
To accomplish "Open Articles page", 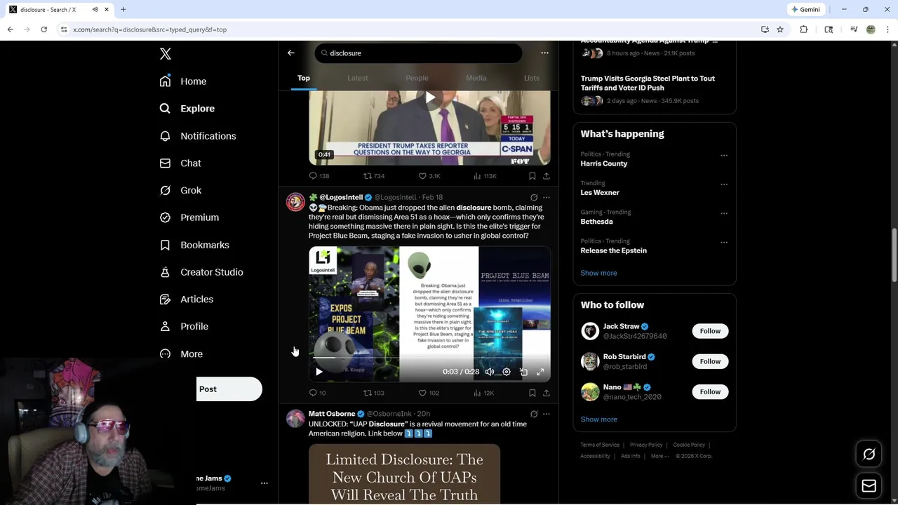I will 187,299.
